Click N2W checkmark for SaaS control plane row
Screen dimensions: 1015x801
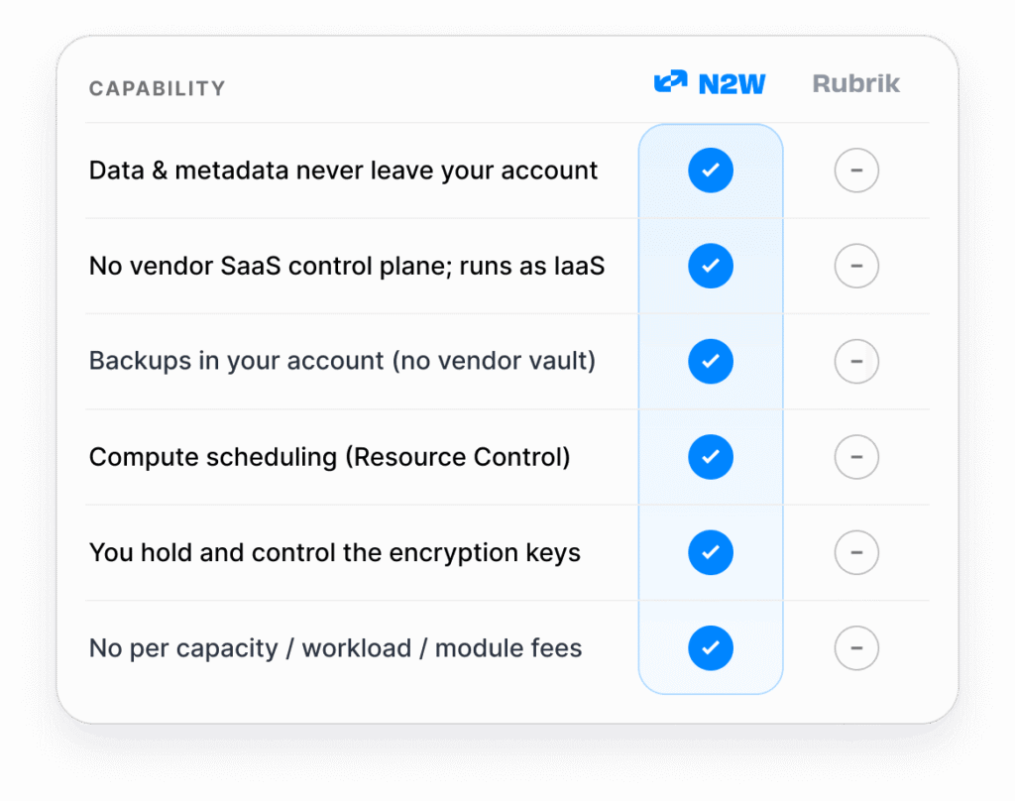[x=710, y=266]
